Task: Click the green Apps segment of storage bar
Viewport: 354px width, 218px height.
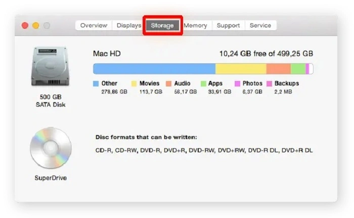Action: click(x=298, y=69)
